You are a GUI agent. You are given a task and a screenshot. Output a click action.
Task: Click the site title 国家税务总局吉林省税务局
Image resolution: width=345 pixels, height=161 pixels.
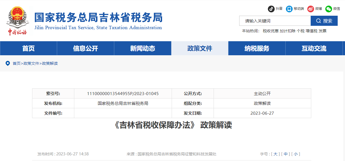pos(98,17)
